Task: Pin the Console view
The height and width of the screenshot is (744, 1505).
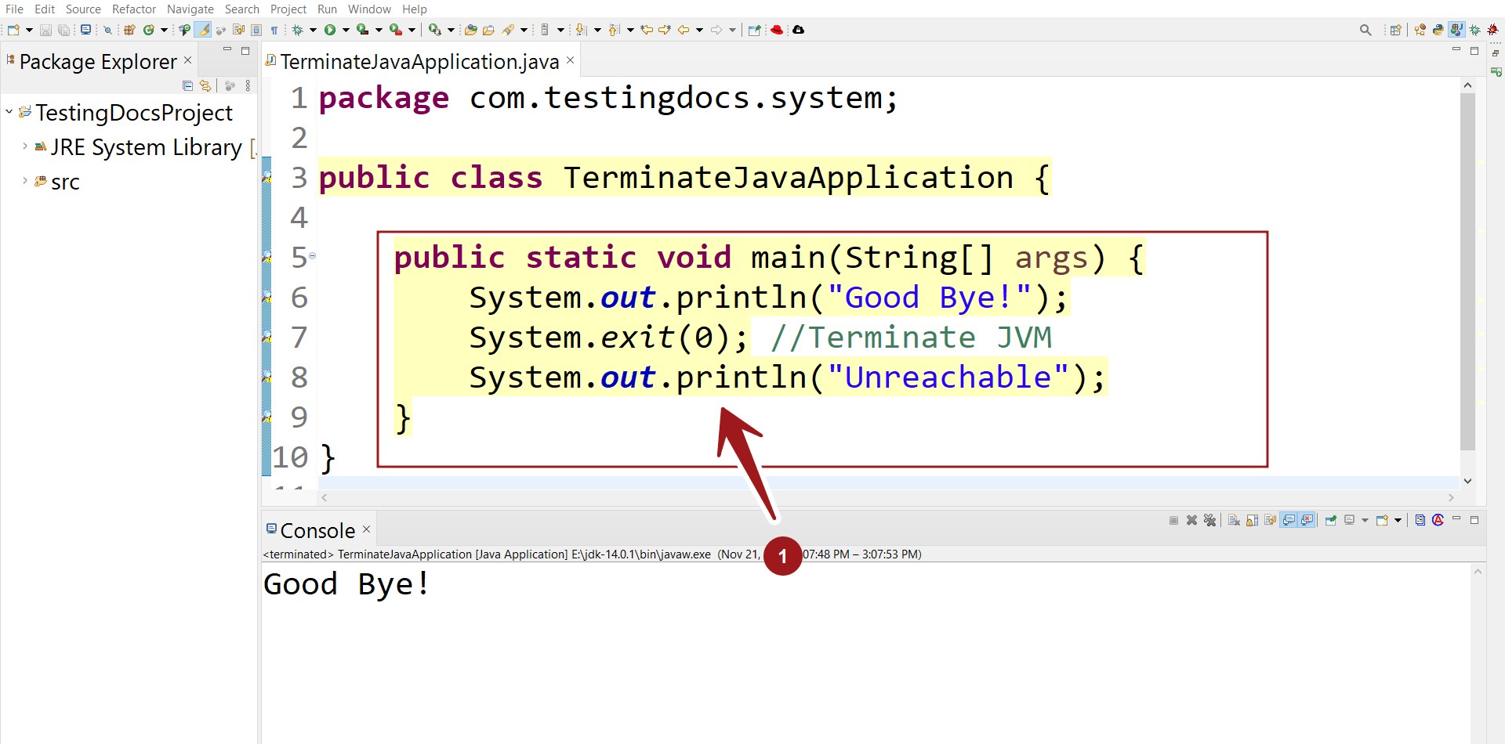Action: [1331, 520]
